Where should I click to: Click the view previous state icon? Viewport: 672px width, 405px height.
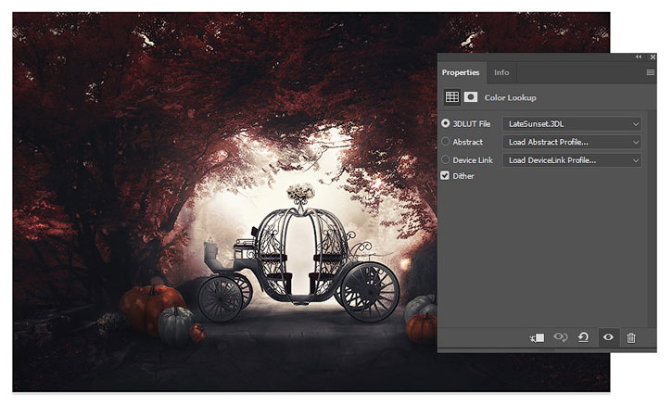click(x=560, y=337)
